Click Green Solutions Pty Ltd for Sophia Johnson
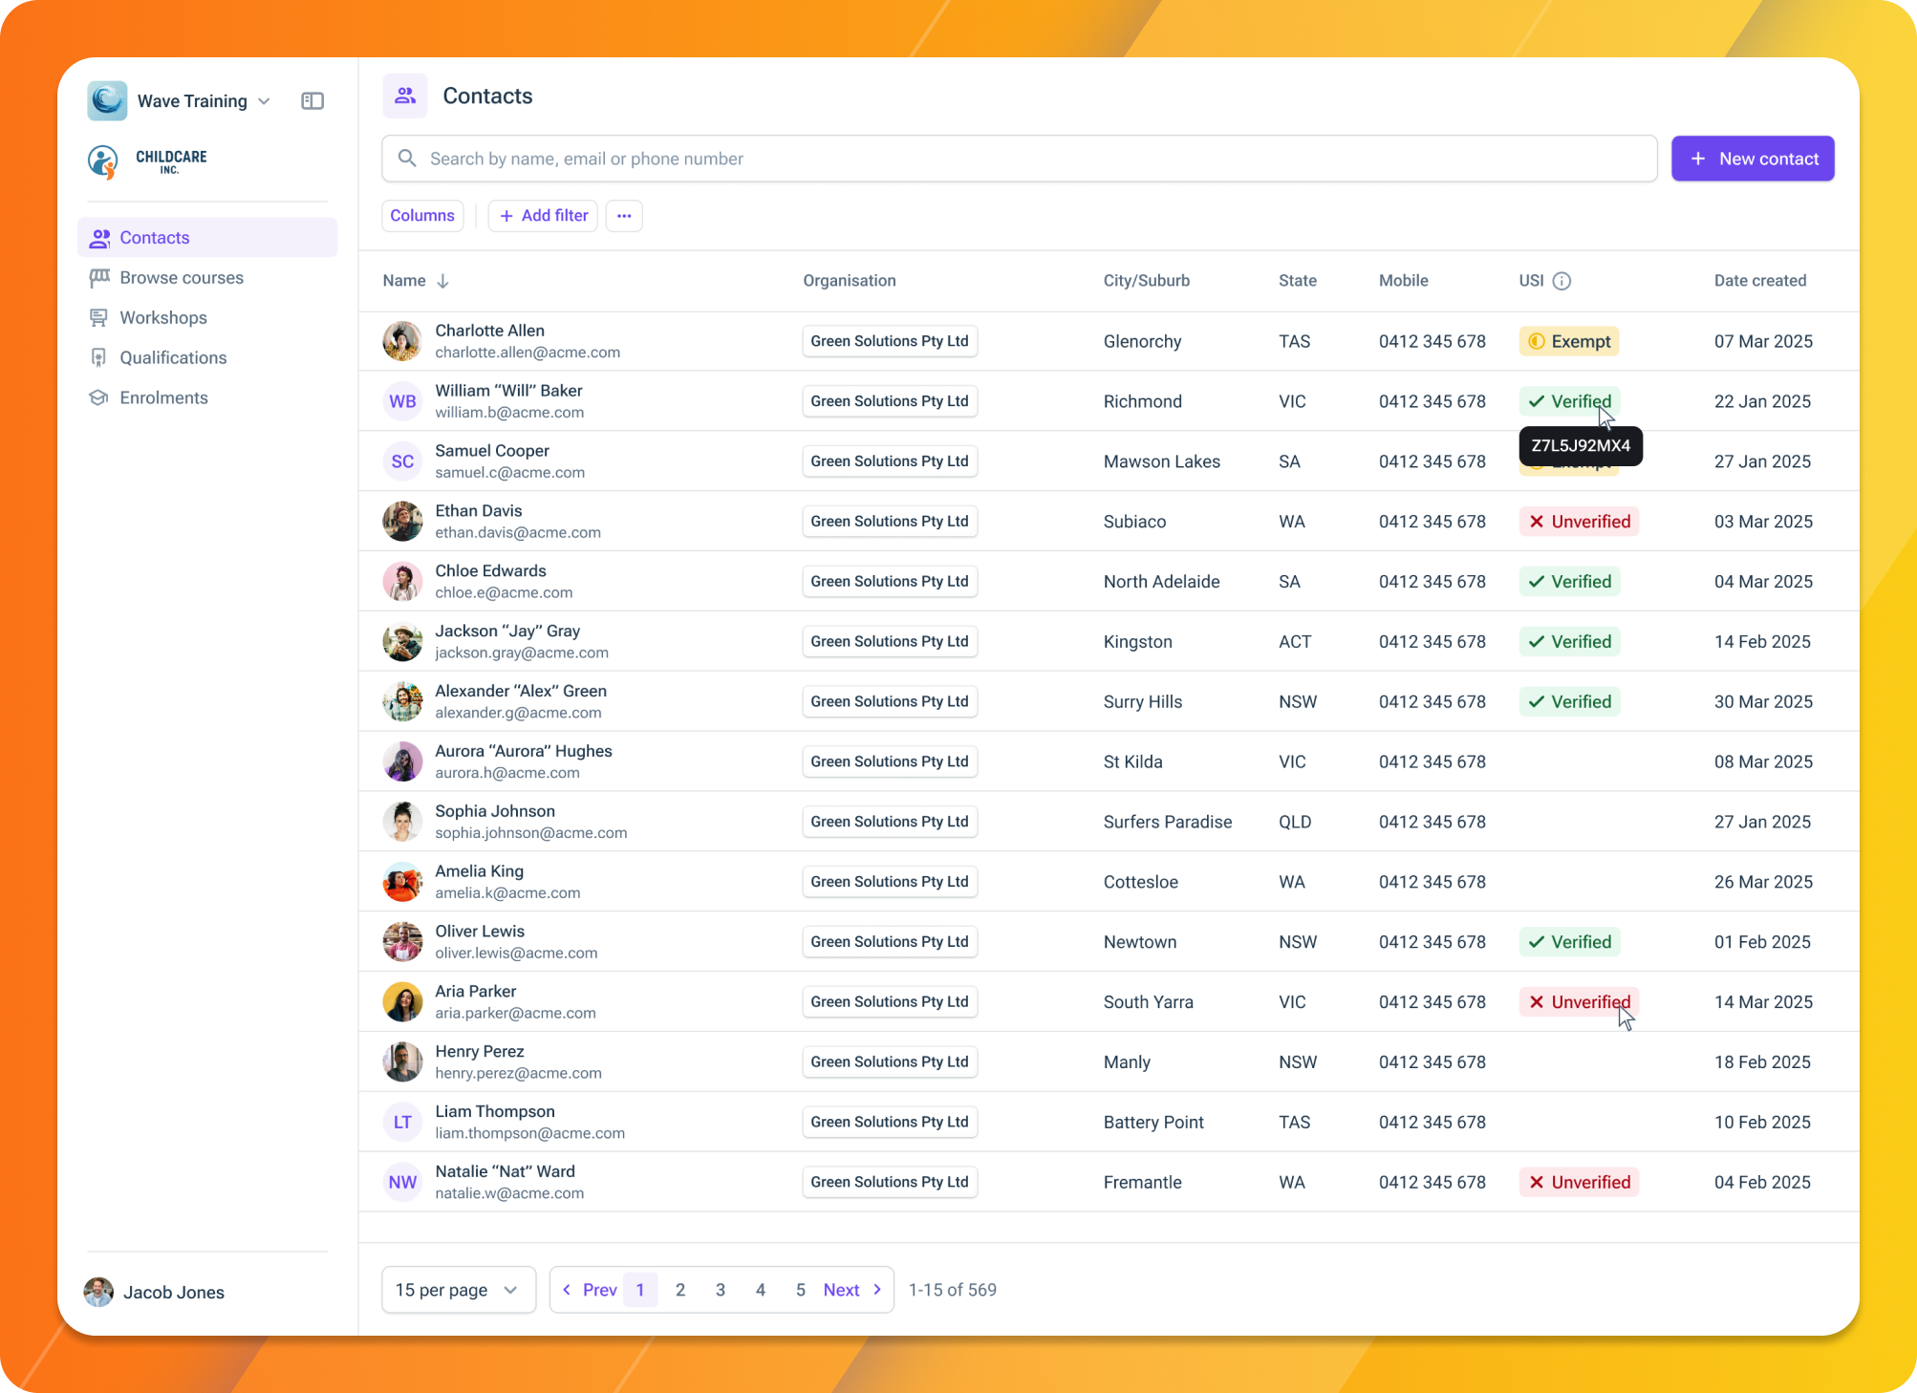This screenshot has height=1393, width=1917. tap(890, 822)
